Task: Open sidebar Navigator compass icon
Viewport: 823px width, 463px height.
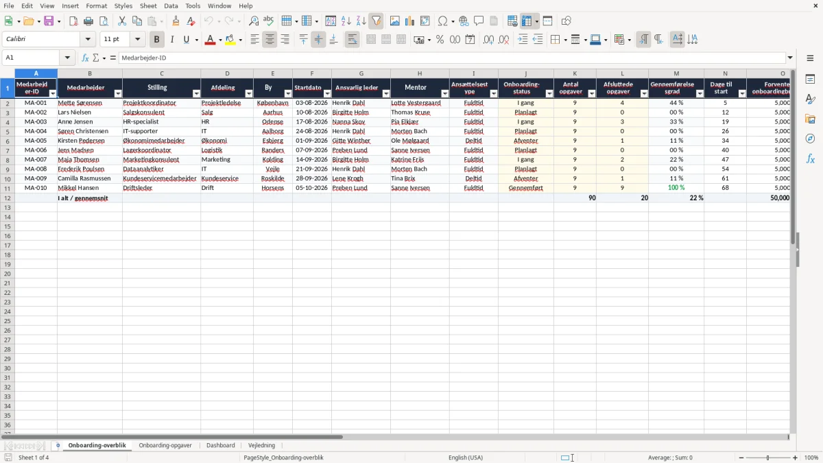Action: [810, 139]
